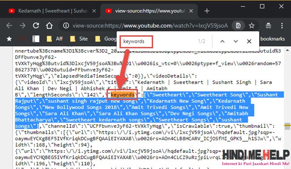Open the Aff bookmarks folder

point(55,39)
